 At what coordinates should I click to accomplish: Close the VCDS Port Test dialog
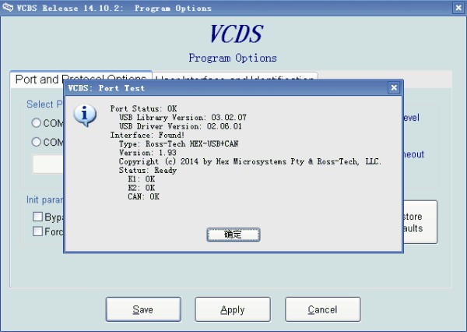coord(394,88)
